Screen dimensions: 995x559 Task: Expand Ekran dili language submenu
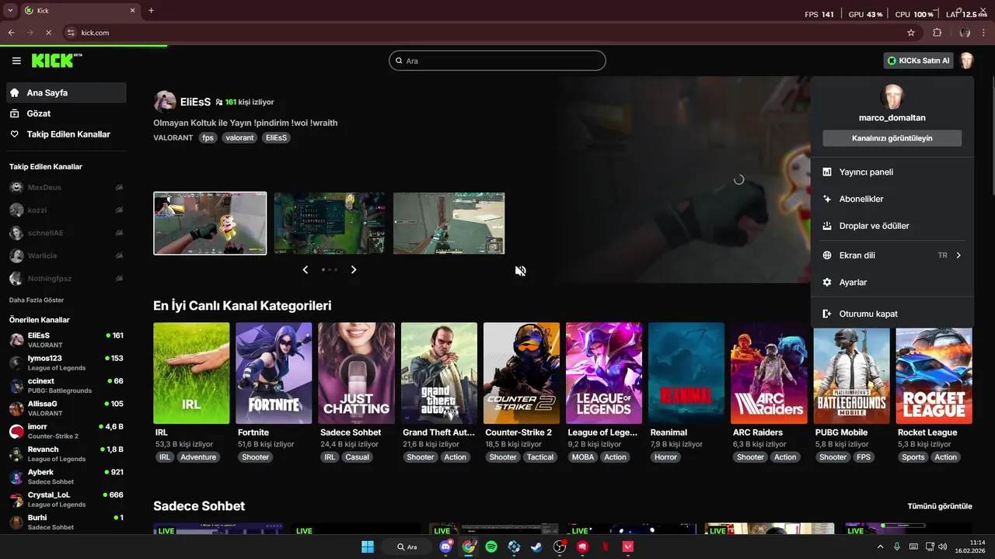point(892,255)
